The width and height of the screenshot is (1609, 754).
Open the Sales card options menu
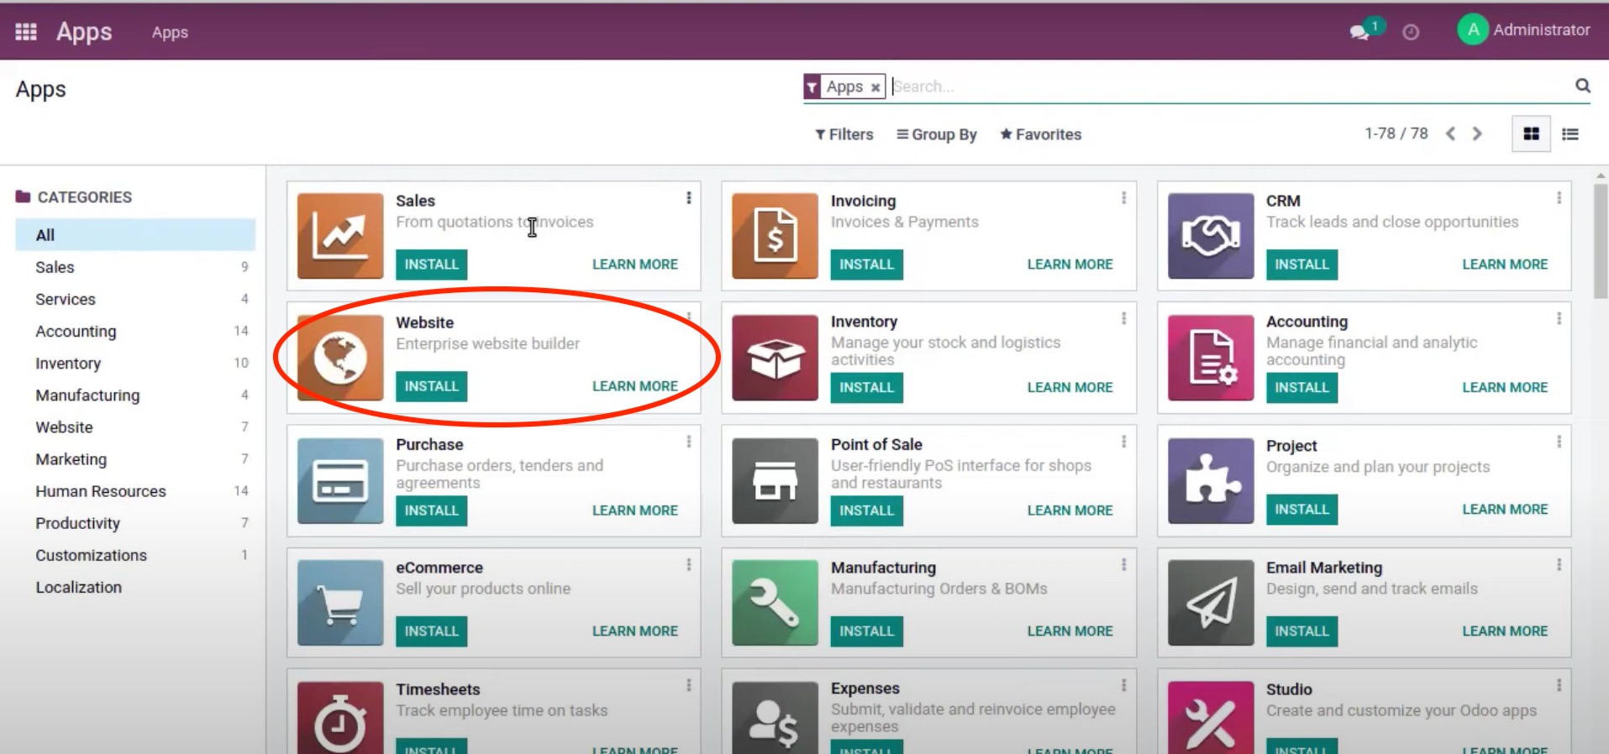[x=689, y=198]
